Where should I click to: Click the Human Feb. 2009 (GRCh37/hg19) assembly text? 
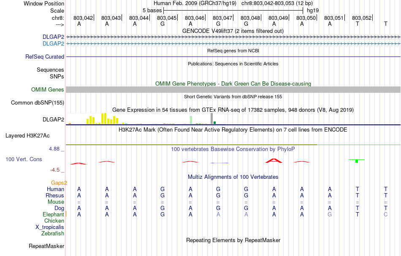pos(195,3)
